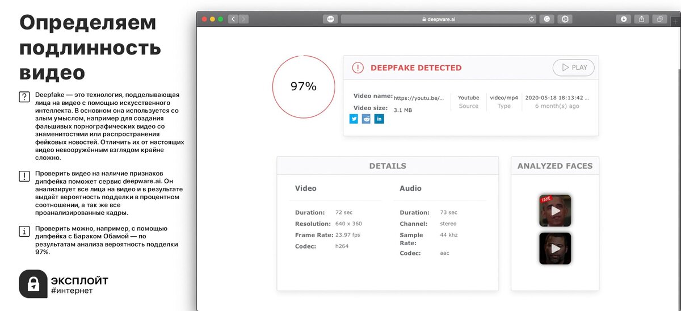Click the DETAILS panel header

(388, 166)
